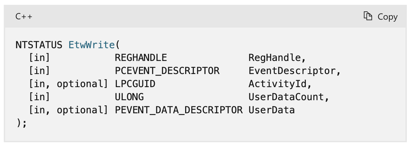This screenshot has height=146, width=411.
Task: Click the NTSTATUS return type
Action: (39, 45)
